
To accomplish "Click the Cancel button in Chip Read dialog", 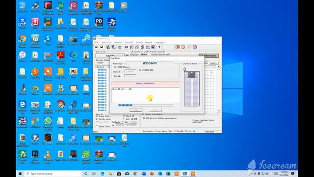I will point(155,110).
